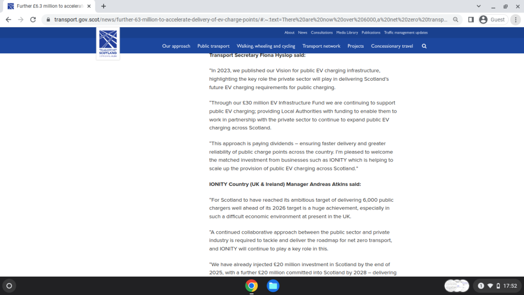Viewport: 524px width, 295px height.
Task: Click paragraph starting 'In 2023, we published'
Action: click(299, 79)
